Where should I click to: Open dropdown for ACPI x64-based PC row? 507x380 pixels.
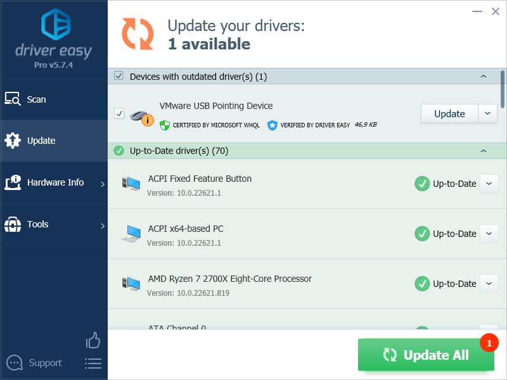click(x=489, y=234)
